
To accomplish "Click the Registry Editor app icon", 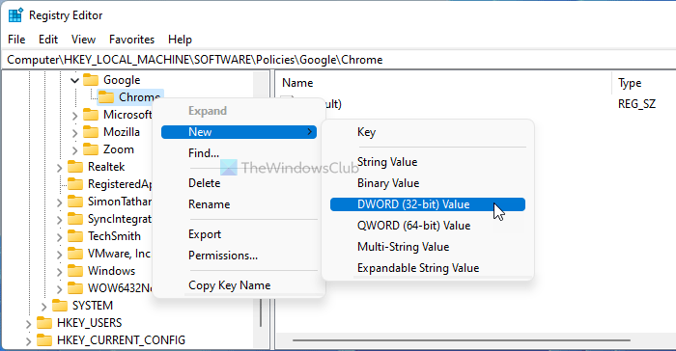I will coord(15,15).
